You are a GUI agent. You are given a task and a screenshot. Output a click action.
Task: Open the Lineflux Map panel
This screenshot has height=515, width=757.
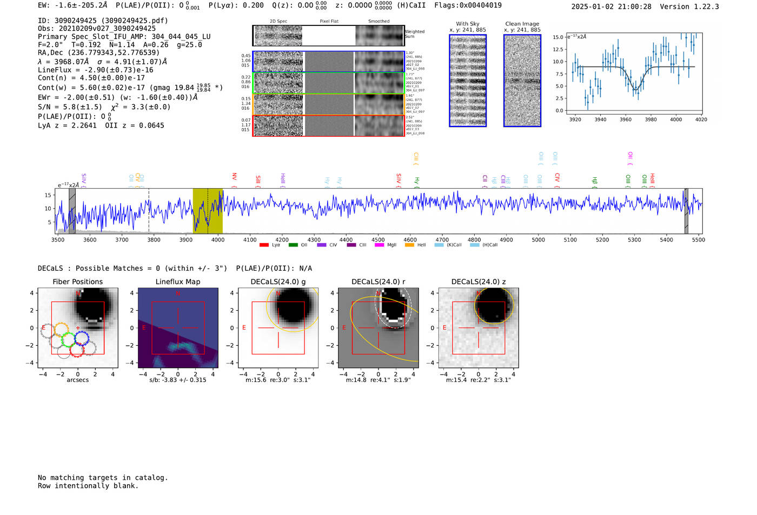pyautogui.click(x=178, y=327)
